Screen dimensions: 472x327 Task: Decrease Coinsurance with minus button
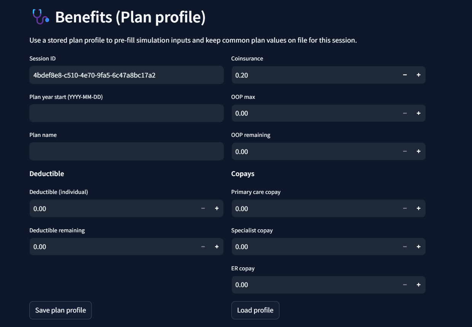click(x=405, y=75)
